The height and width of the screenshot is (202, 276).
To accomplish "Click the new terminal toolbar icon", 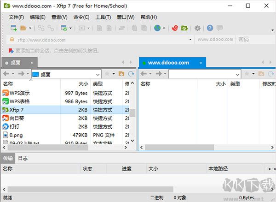I will click(82, 28).
